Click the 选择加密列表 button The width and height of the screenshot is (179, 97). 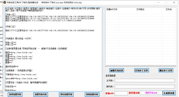click(15, 94)
